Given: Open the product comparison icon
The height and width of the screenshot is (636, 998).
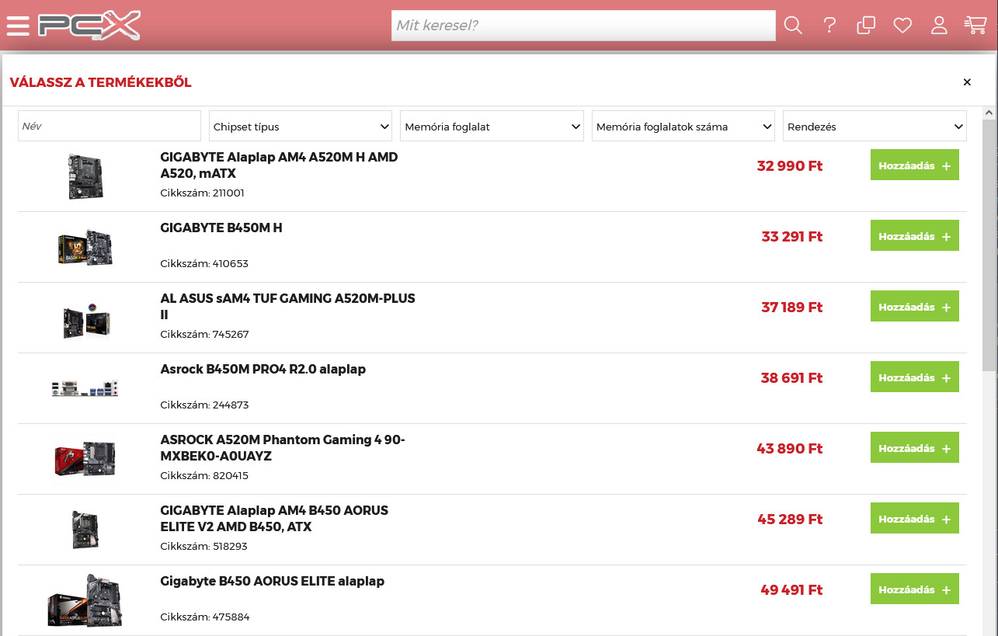Looking at the screenshot, I should (x=865, y=26).
